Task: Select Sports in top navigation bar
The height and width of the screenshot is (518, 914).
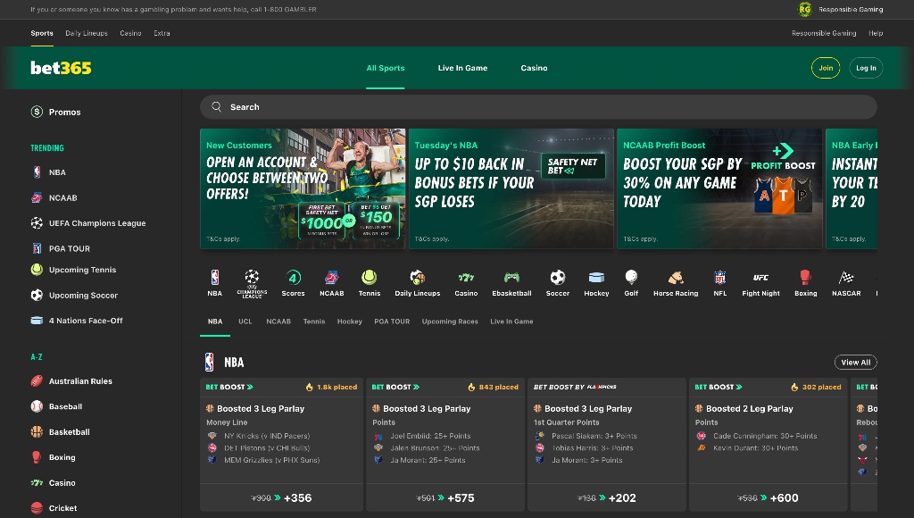Action: tap(42, 33)
